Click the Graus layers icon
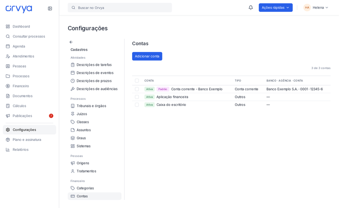The image size is (341, 208). tap(72, 138)
